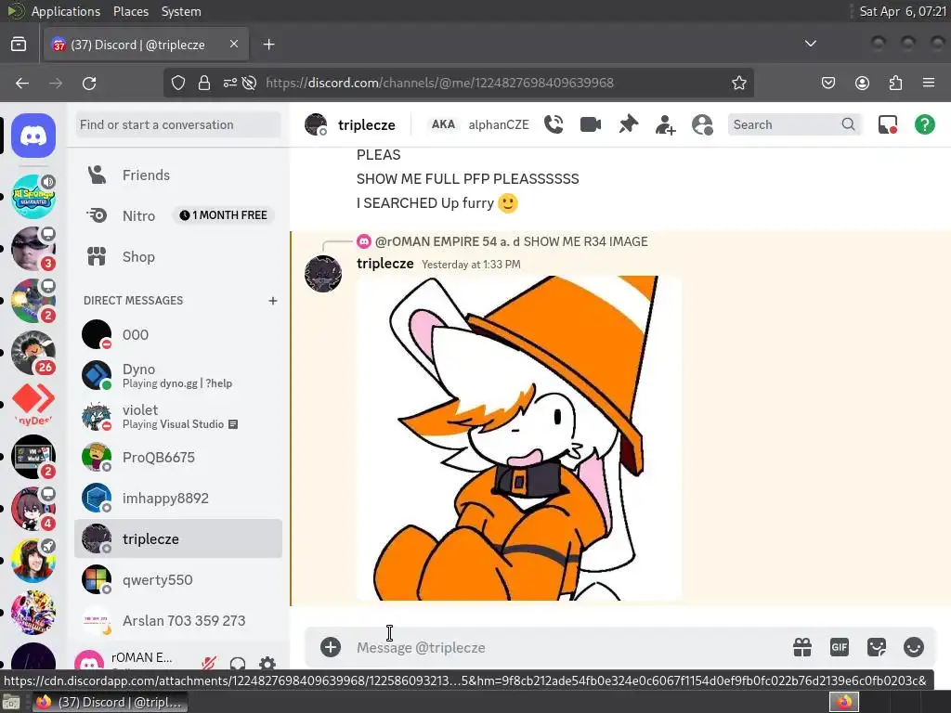Bookmark this page with star
The image size is (951, 713).
point(738,83)
